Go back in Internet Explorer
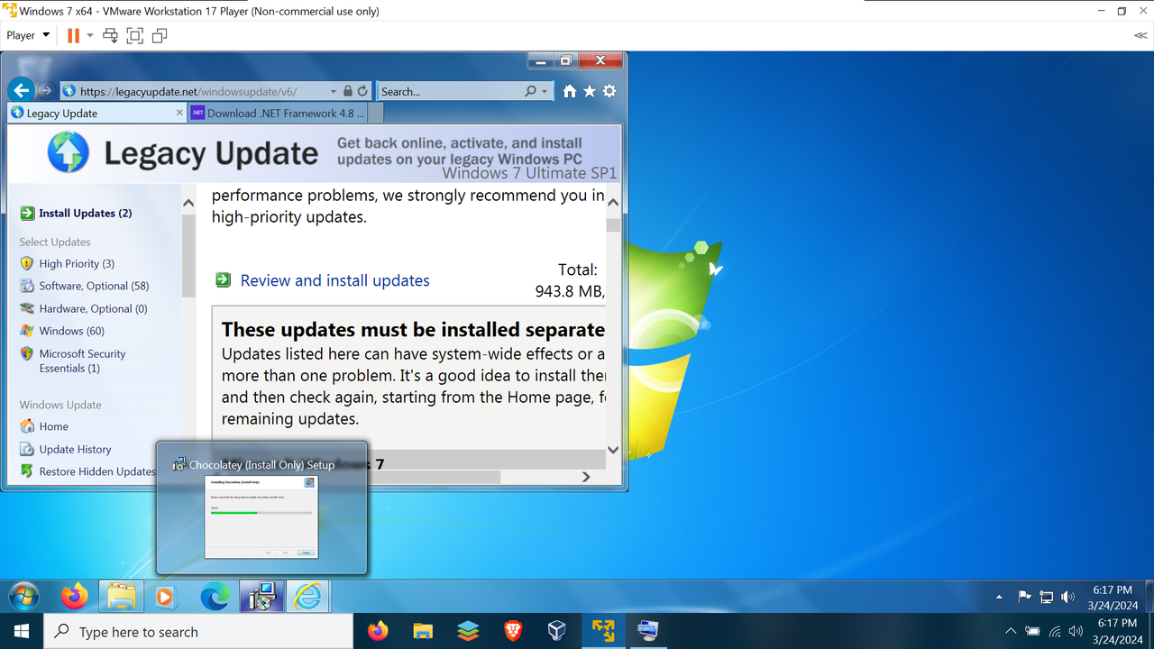 point(22,90)
